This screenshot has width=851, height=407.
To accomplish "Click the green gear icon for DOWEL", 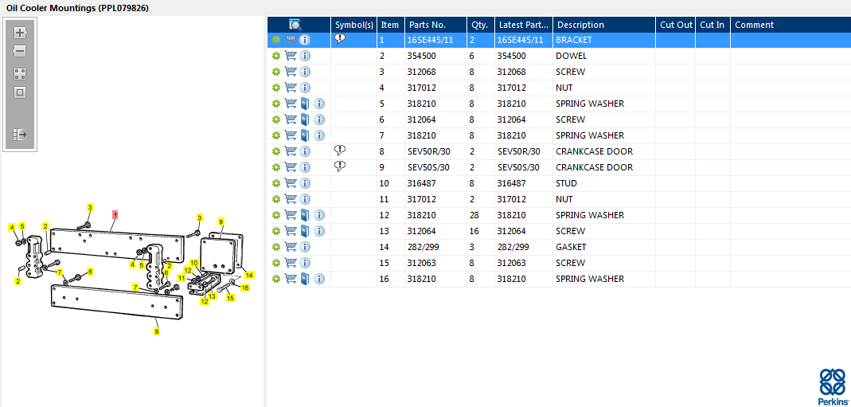I will coord(275,56).
